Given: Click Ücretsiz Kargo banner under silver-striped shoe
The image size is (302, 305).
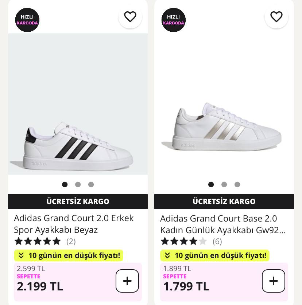Looking at the screenshot, I should click(x=224, y=202).
